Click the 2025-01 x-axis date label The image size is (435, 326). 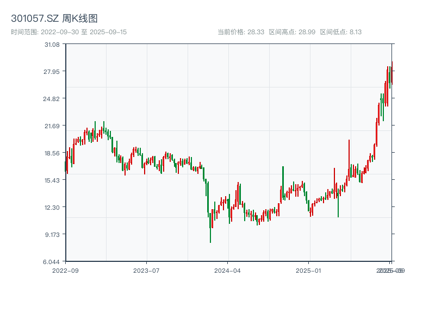(309, 270)
